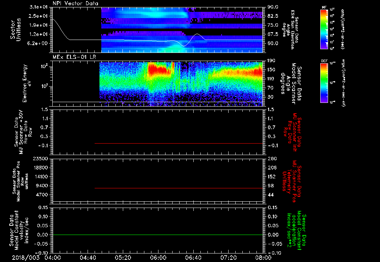Click the '82.5' sun elevation axis value
This screenshot has height=262, width=380.
(x=273, y=16)
